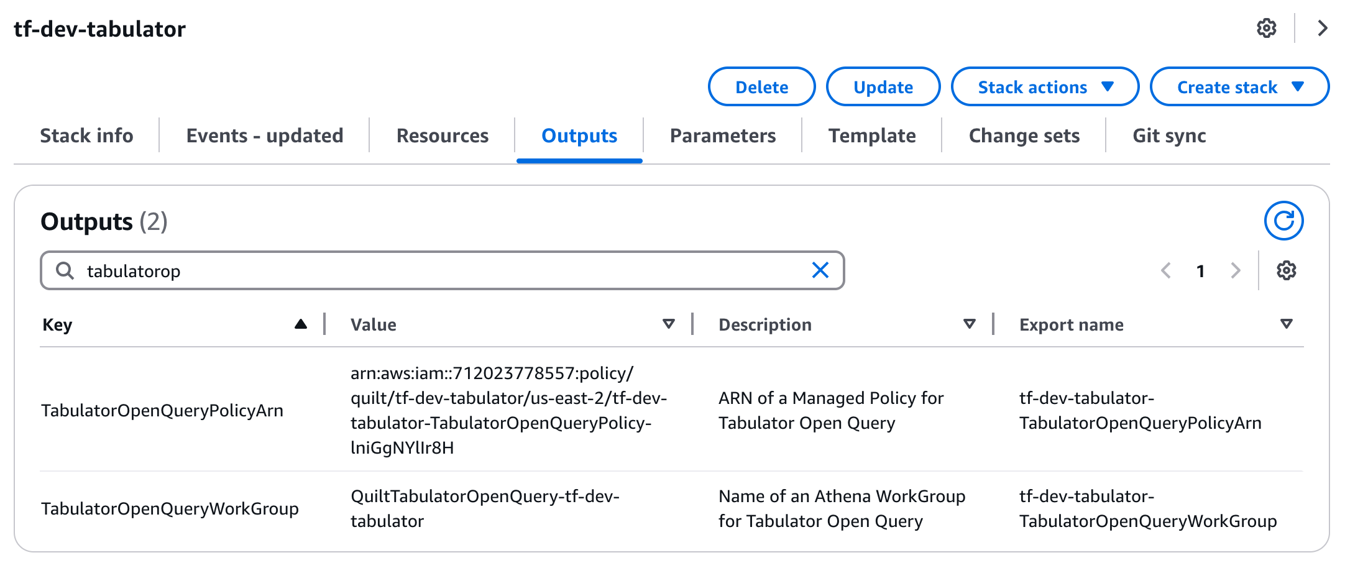This screenshot has width=1345, height=568.
Task: Expand side panel with right chevron
Action: pos(1323,28)
